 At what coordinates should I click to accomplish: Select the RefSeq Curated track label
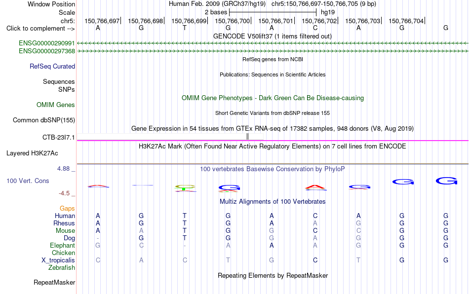(x=52, y=66)
